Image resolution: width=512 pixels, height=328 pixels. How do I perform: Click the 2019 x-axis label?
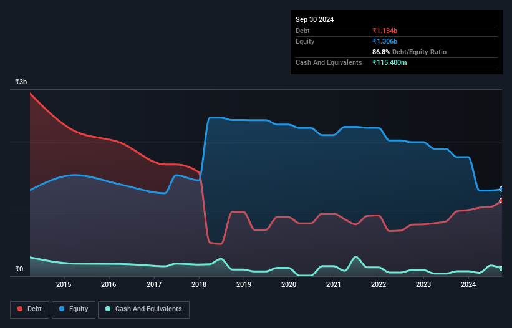point(244,284)
